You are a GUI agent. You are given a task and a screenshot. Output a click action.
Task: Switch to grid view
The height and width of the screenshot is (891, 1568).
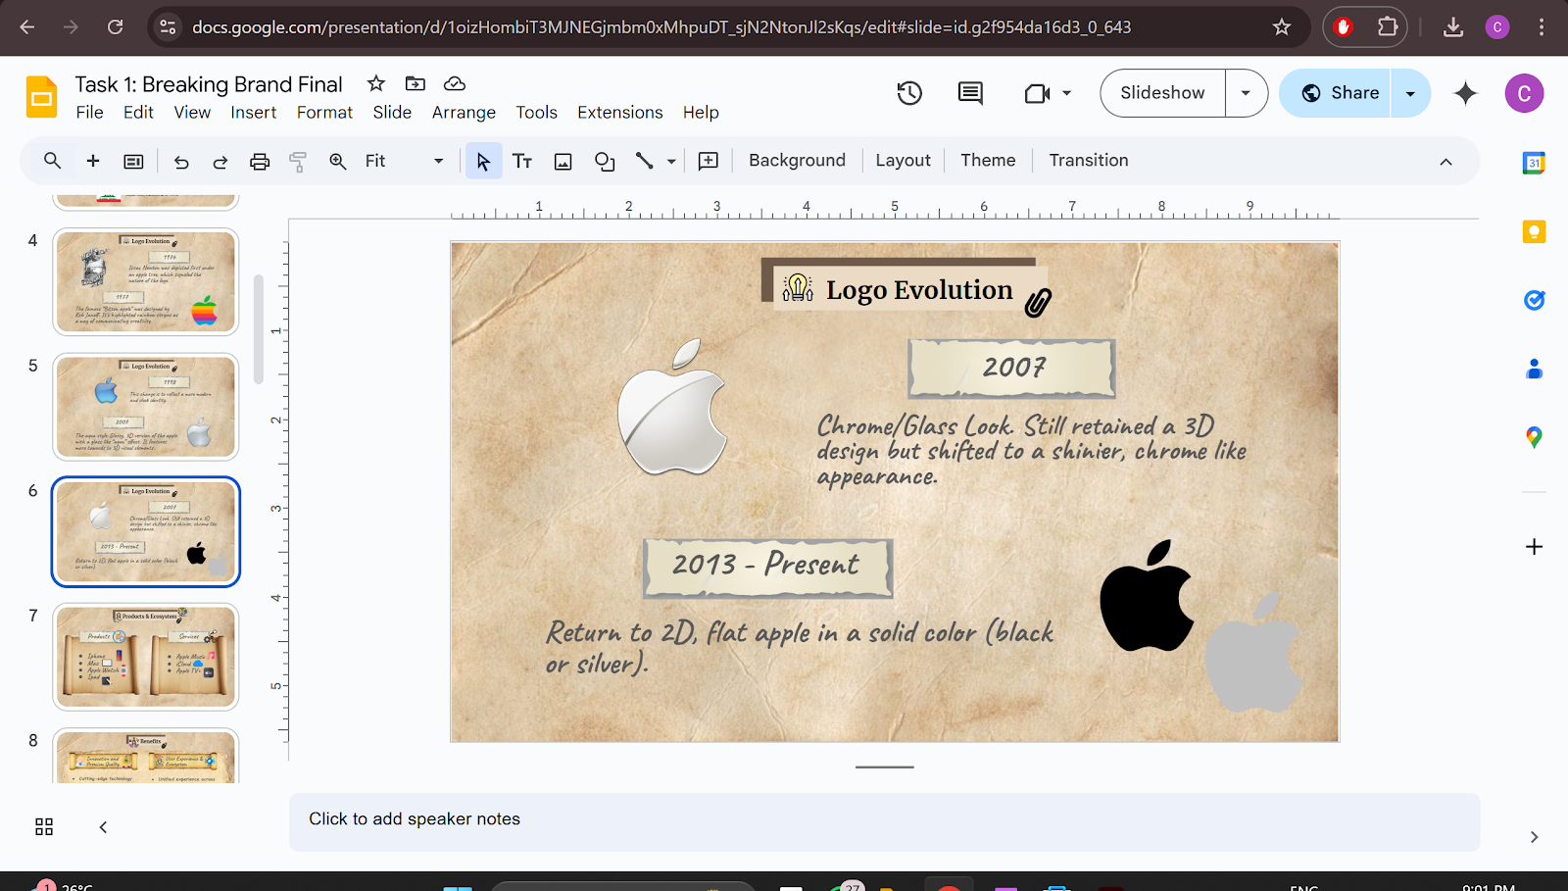click(44, 826)
